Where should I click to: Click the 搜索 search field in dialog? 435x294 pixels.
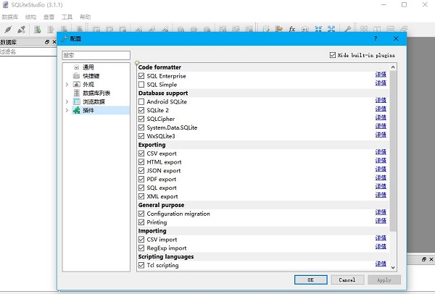pyautogui.click(x=96, y=55)
